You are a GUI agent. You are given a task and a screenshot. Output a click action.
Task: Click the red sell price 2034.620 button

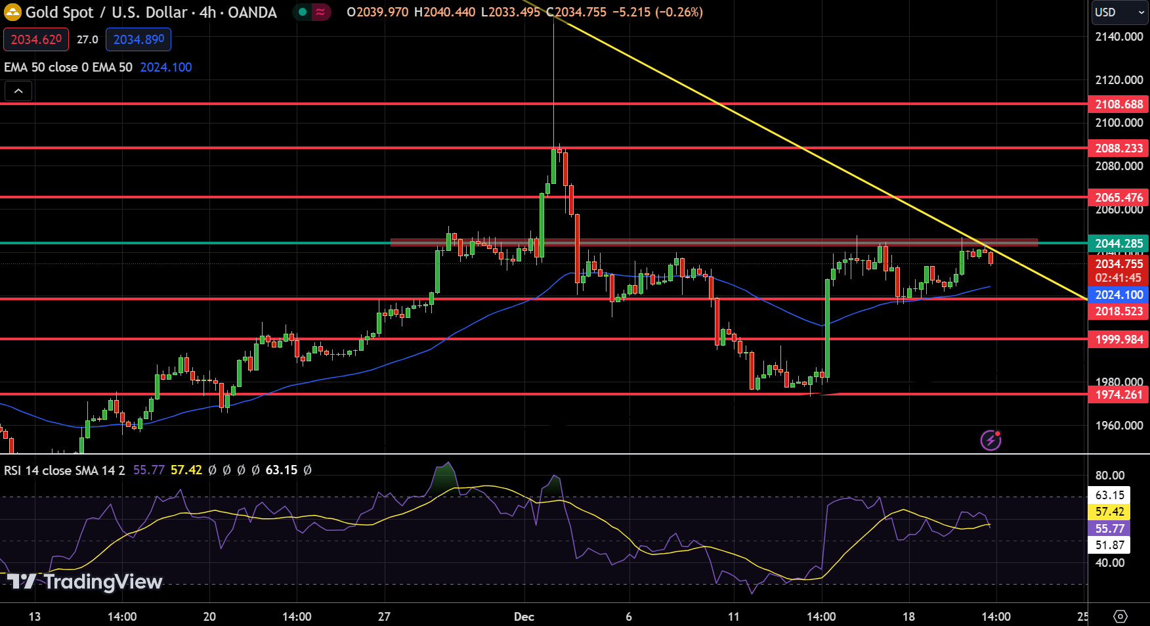[36, 39]
